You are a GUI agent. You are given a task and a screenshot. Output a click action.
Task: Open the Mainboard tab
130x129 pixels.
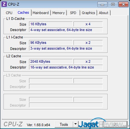coord(41,13)
